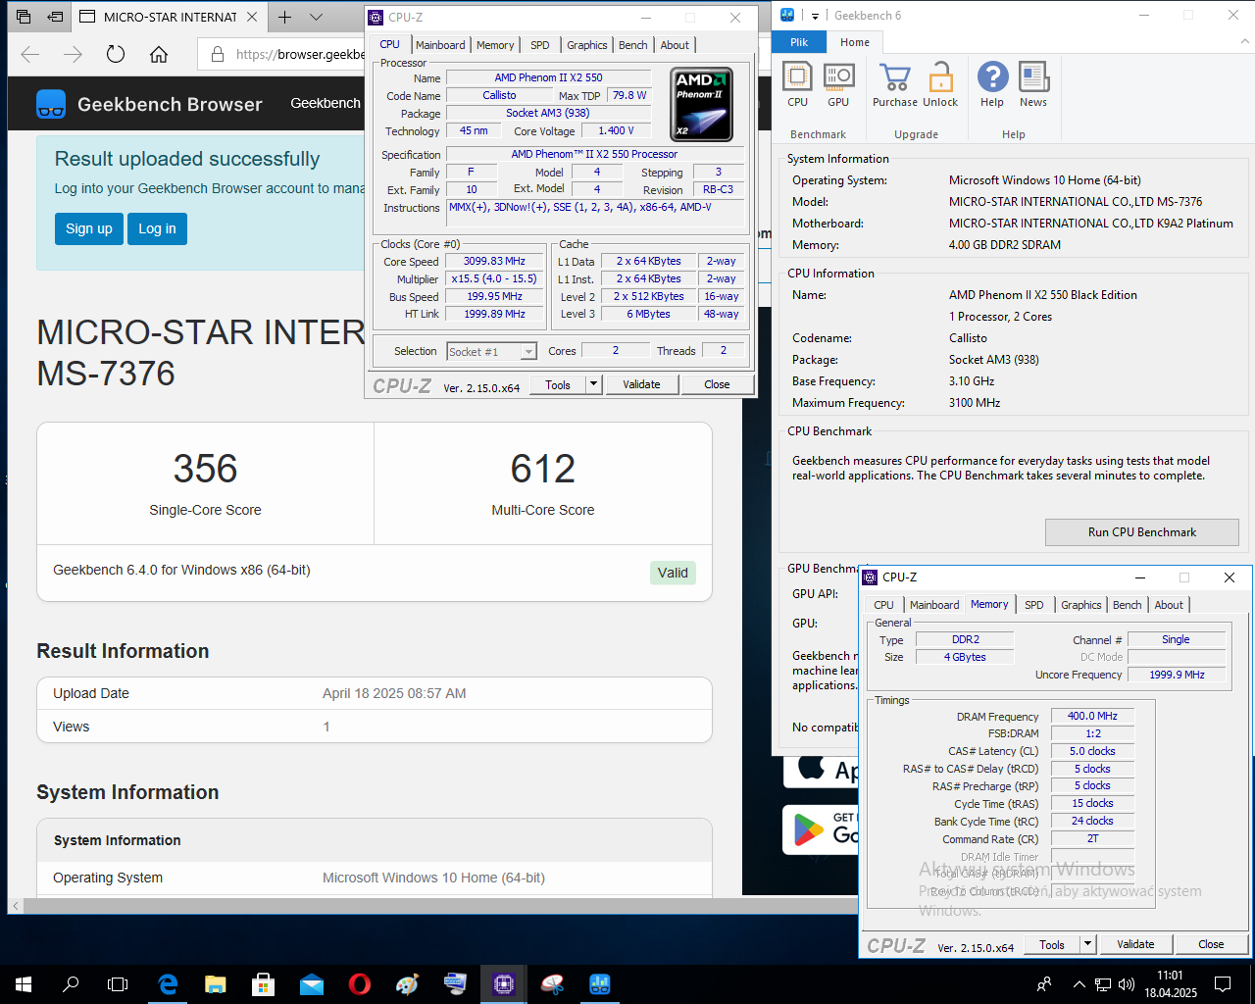The image size is (1255, 1004).
Task: Open Tools dropdown arrow in lower CPU-Z
Action: pyautogui.click(x=1087, y=944)
